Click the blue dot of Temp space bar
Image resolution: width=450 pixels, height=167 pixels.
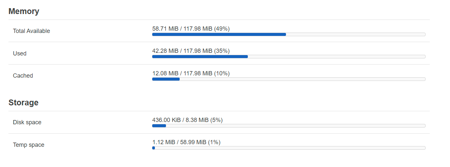tap(154, 148)
